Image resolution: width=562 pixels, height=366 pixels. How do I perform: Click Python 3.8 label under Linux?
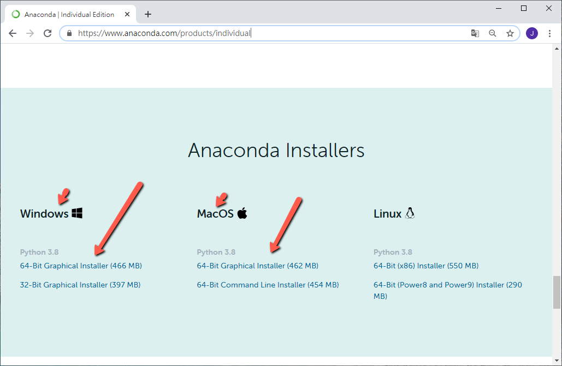(393, 252)
